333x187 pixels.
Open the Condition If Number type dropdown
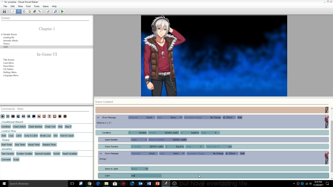pos(138,133)
